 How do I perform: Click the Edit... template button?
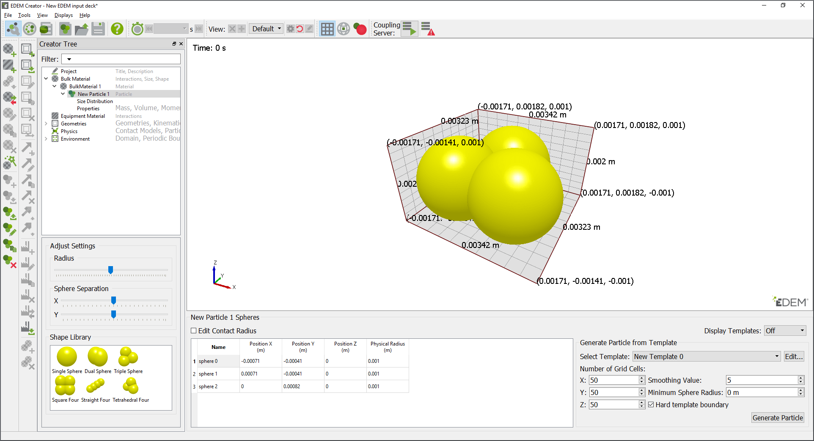click(794, 357)
